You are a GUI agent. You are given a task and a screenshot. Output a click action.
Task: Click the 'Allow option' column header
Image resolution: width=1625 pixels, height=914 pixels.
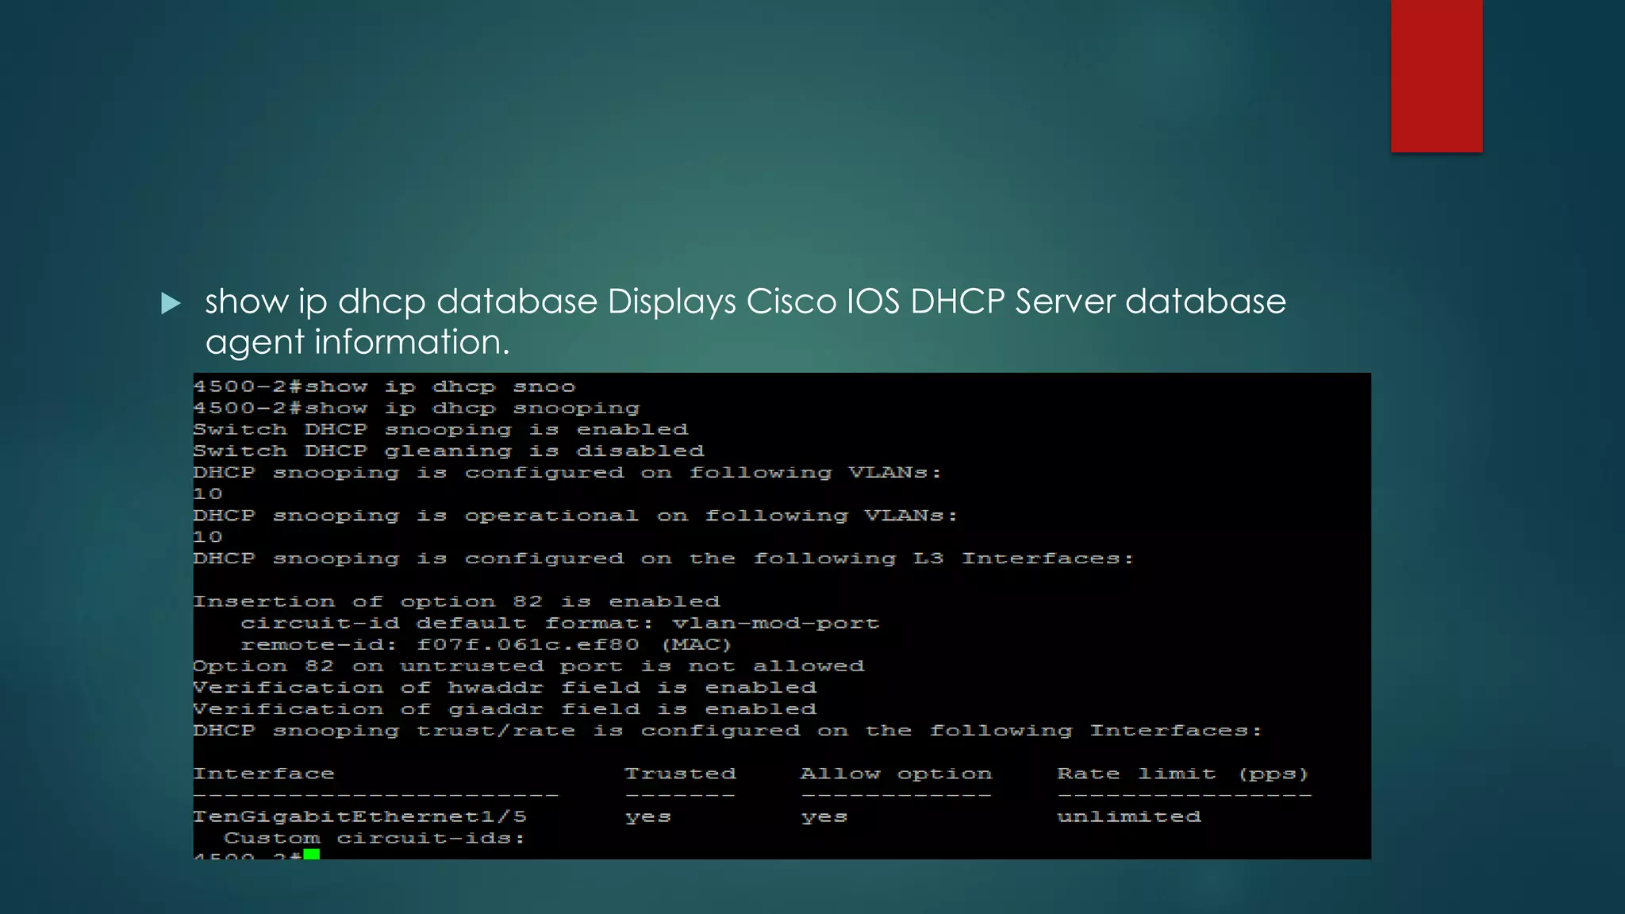point(896,774)
